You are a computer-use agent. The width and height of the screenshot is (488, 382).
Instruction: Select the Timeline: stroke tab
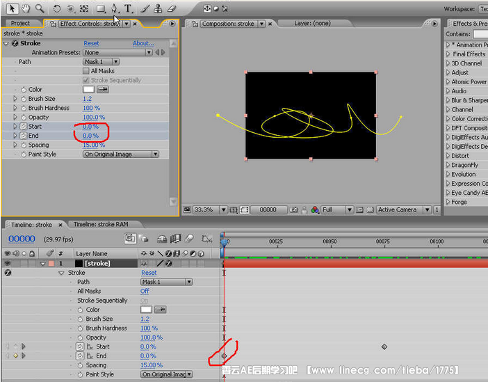pyautogui.click(x=31, y=225)
